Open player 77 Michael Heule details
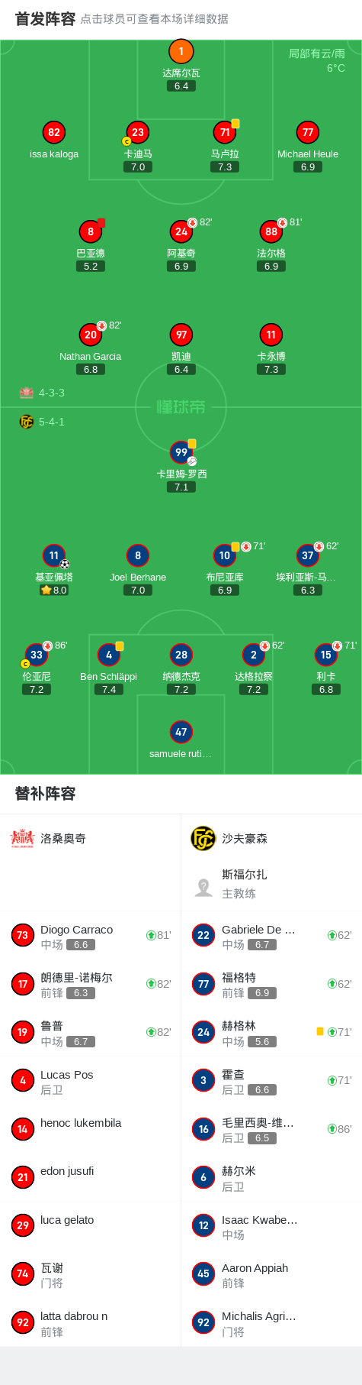 tap(308, 132)
